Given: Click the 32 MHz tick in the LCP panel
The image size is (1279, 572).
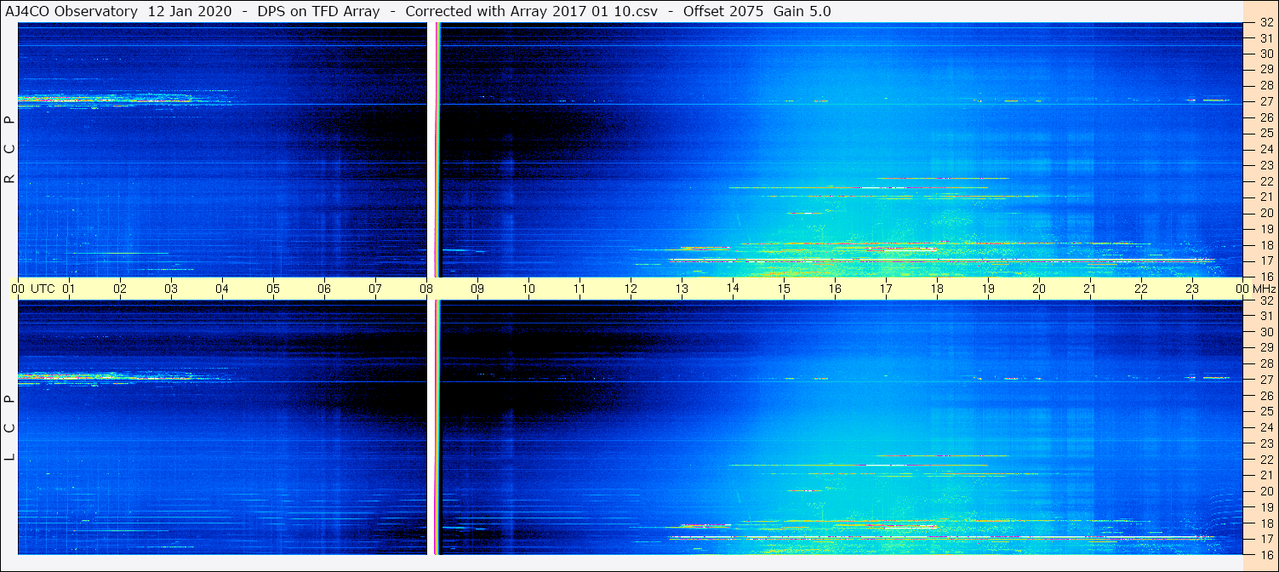Looking at the screenshot, I should (x=1265, y=300).
